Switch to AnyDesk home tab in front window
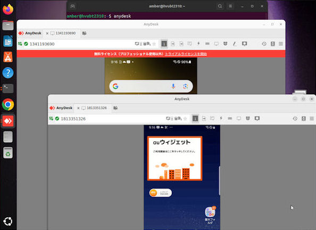Screen dimensions: 316x230 pos(61,108)
